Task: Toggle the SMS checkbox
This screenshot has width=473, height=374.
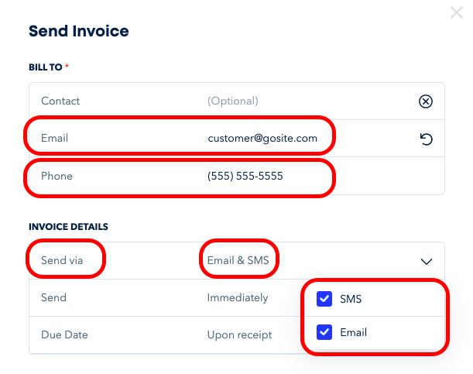Action: (x=325, y=299)
